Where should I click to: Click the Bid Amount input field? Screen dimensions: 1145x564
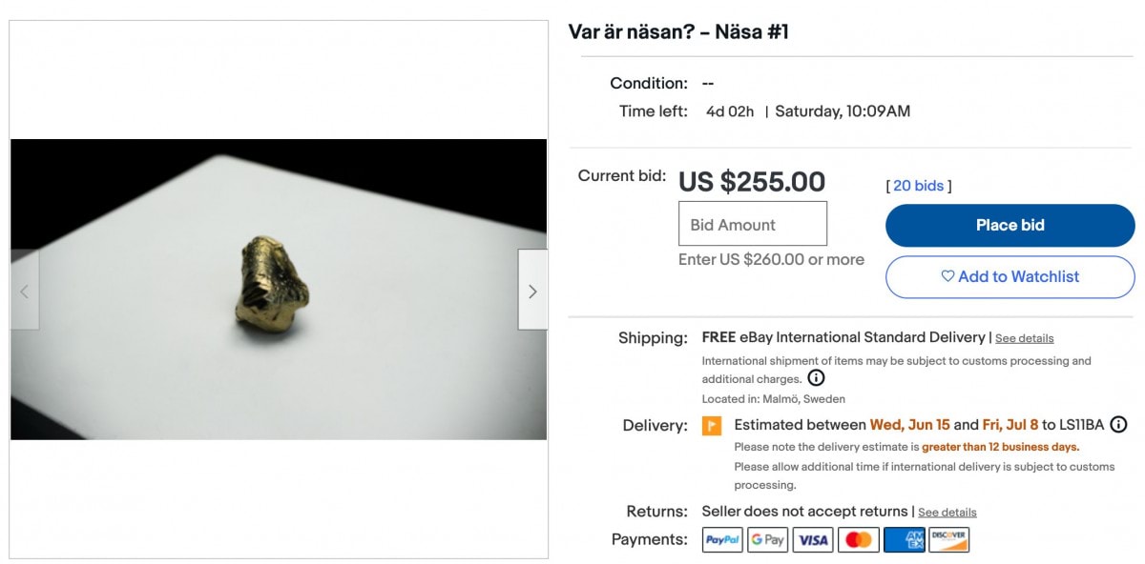point(752,225)
